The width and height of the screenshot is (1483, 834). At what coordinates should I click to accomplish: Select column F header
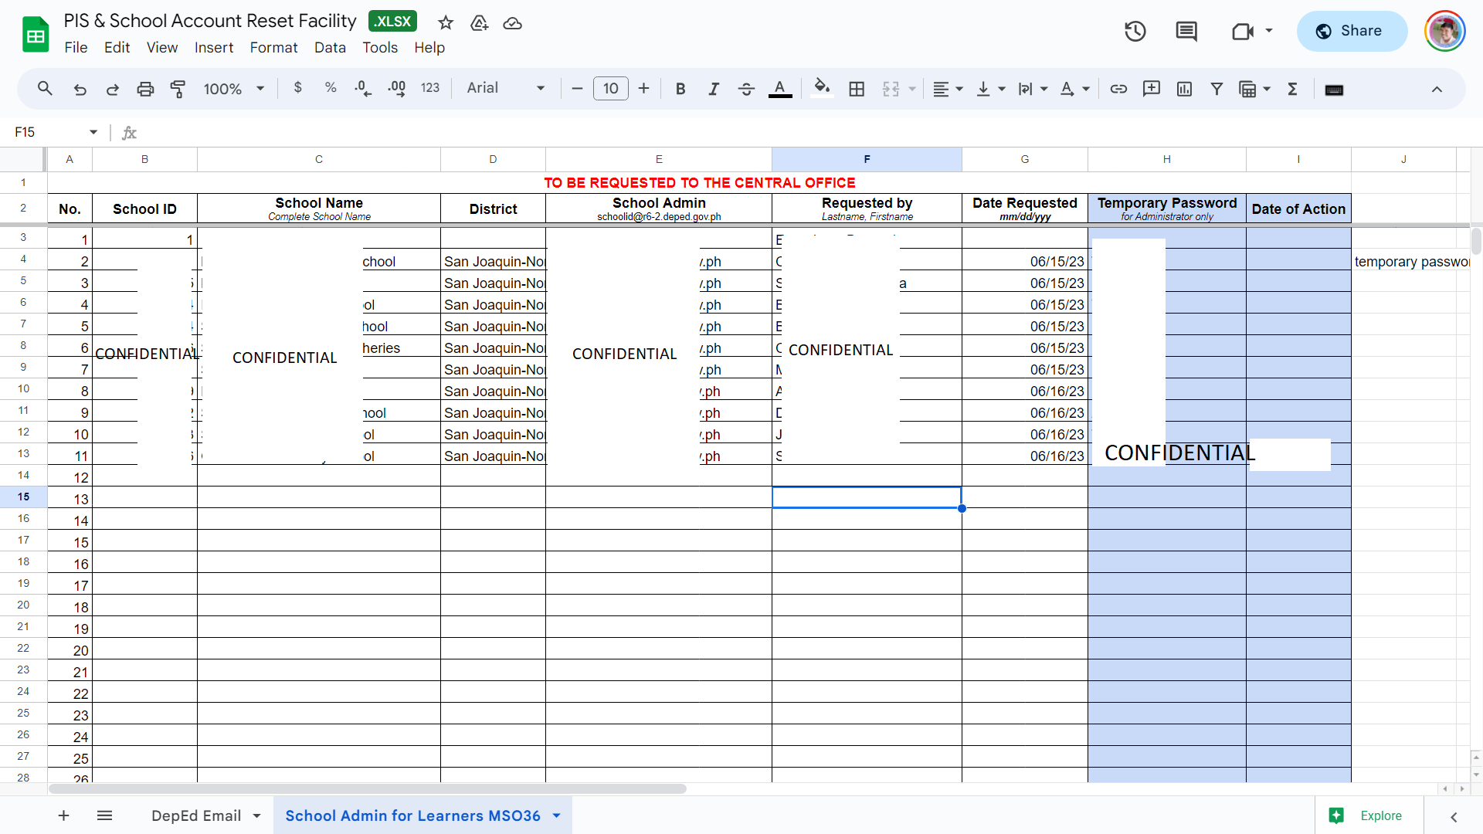click(867, 159)
